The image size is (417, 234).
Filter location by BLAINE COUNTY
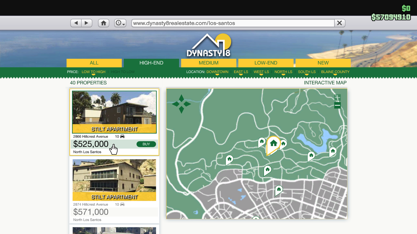335,72
